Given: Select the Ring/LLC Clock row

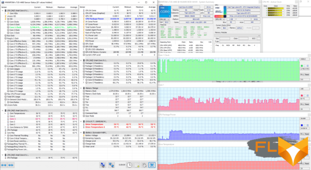Looking at the screenshot, I should 39,38.
